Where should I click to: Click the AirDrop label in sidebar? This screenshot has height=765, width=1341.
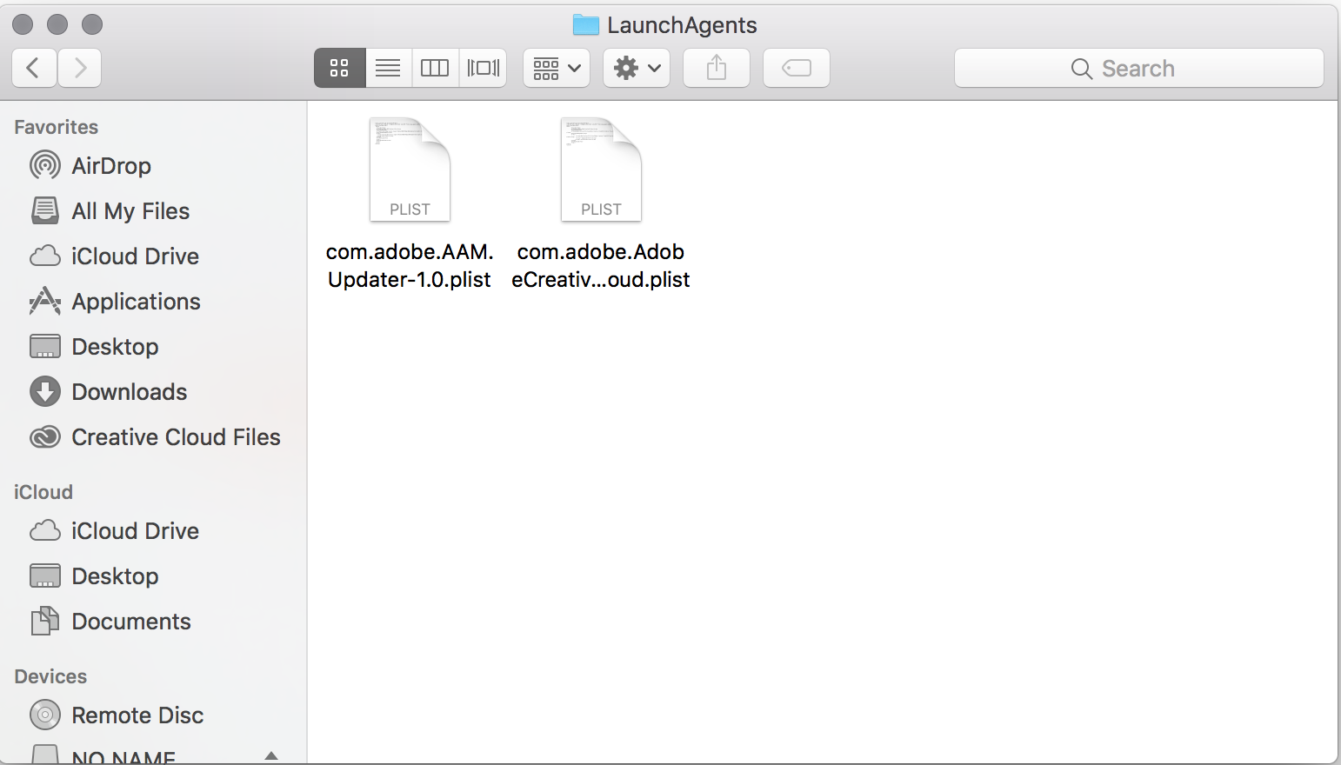111,165
